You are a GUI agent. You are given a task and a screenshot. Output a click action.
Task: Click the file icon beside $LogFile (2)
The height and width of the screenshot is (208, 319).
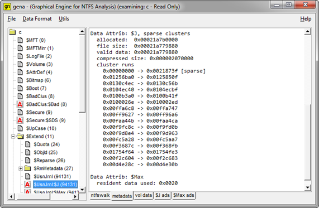pos(20,56)
